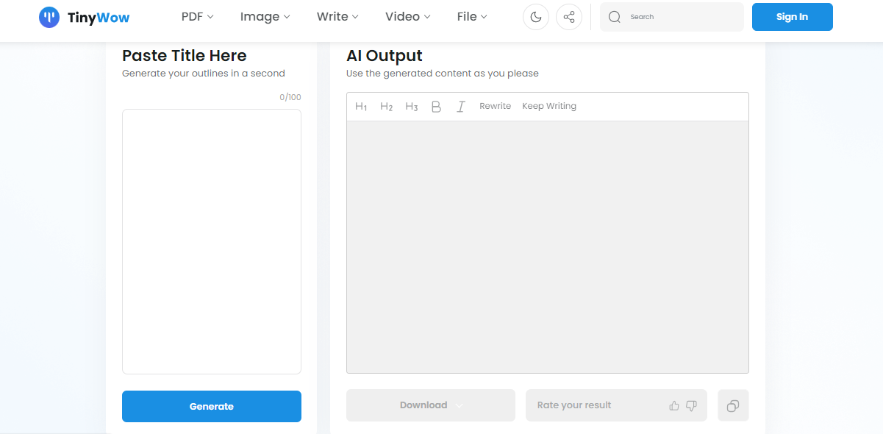The image size is (883, 434).
Task: Toggle dark mode moon icon
Action: 536,17
